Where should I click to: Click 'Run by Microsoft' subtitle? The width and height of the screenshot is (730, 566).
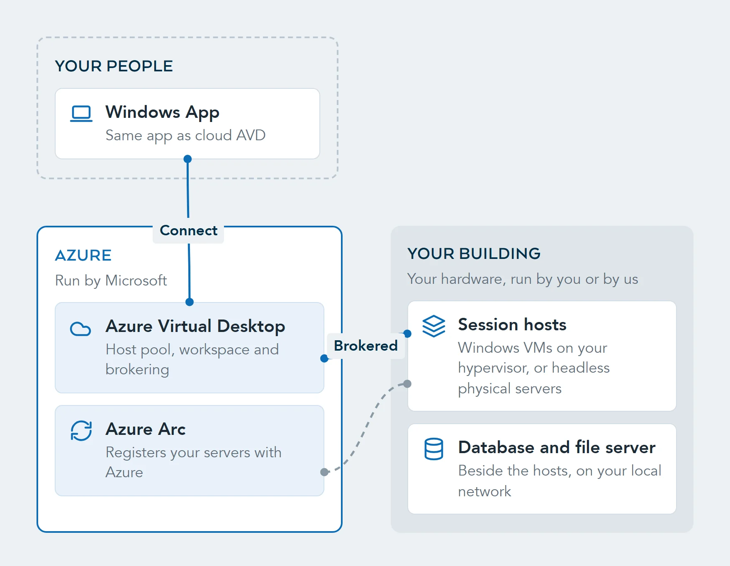pos(111,281)
